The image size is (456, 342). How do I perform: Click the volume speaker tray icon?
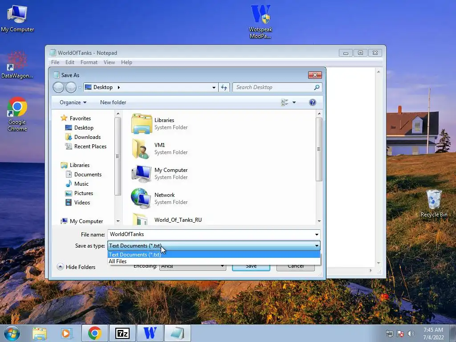click(411, 334)
